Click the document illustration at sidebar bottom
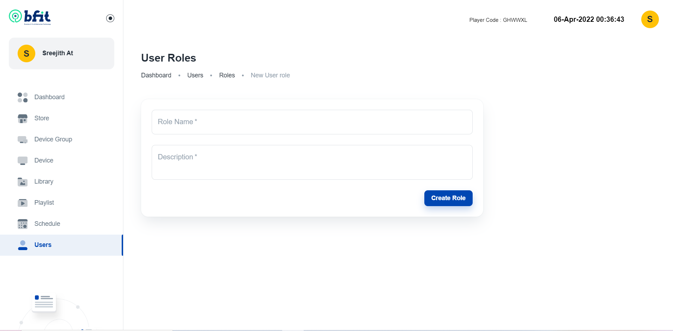This screenshot has width=673, height=331. [x=44, y=302]
